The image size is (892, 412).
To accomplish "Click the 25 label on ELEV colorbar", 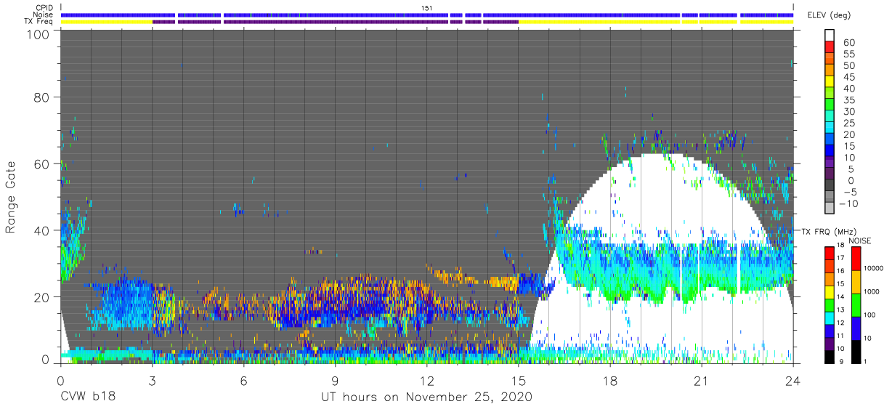I will coord(848,123).
